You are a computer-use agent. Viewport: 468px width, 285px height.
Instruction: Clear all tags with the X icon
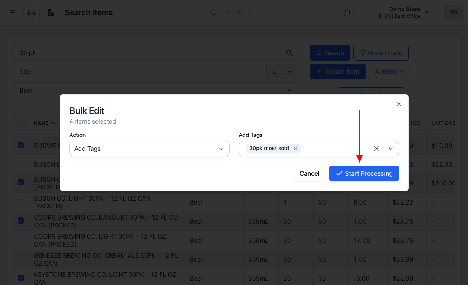point(377,149)
